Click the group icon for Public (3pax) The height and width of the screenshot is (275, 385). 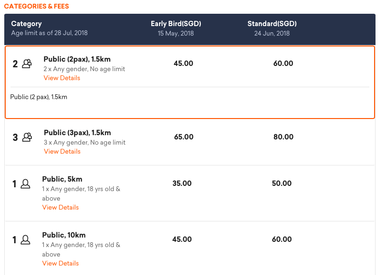[x=27, y=137]
